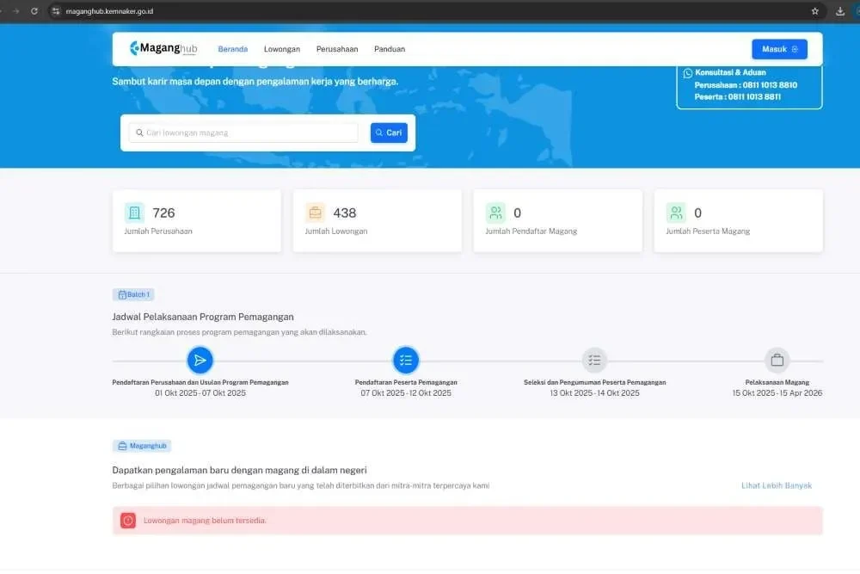Click the paper-plane icon for Pendaftaran Perusahaan step
860x574 pixels.
(x=200, y=360)
